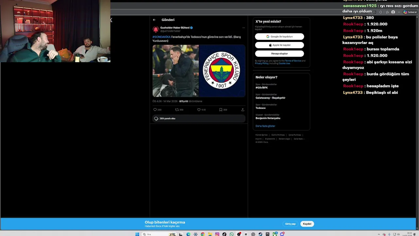Open ChatGPT from taskbar
The width and height of the screenshot is (419, 236).
253,234
